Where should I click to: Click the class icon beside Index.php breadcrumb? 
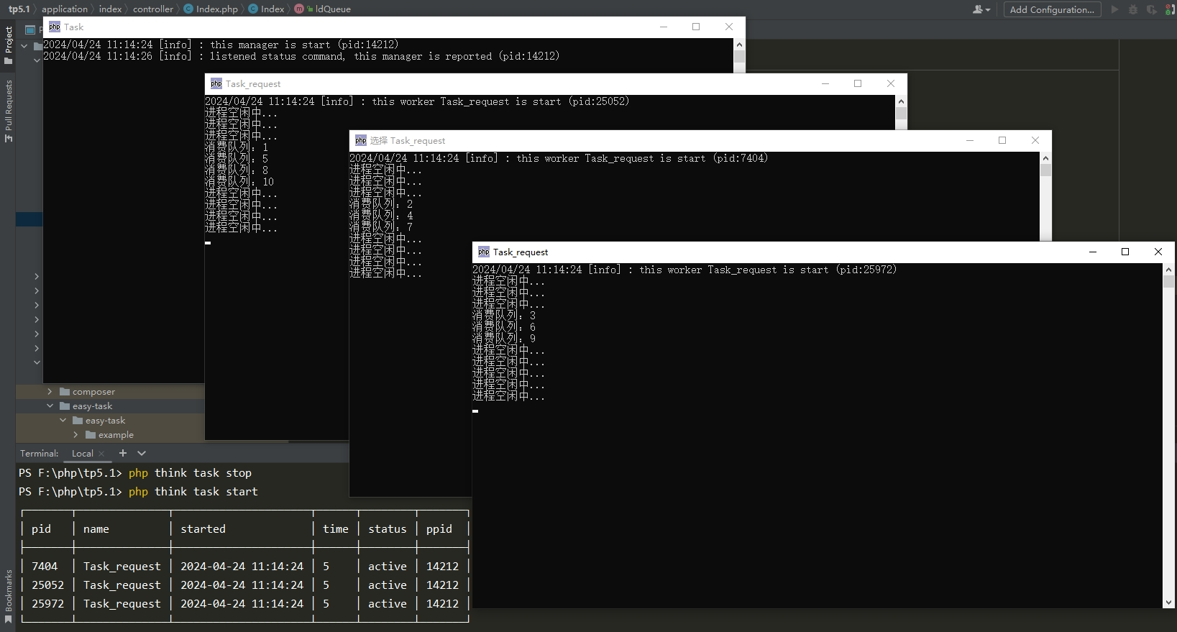(x=188, y=9)
